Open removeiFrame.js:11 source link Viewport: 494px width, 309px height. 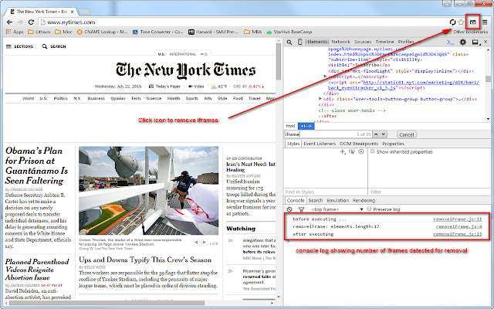pos(458,219)
